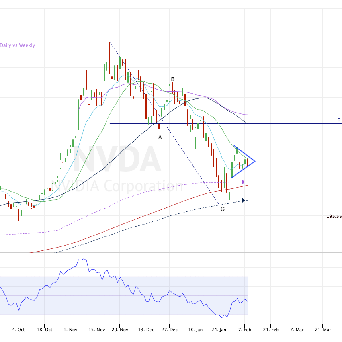The image size is (342, 342).
Task: Click the 'Daily vs Weekly' label
Action: pos(18,45)
